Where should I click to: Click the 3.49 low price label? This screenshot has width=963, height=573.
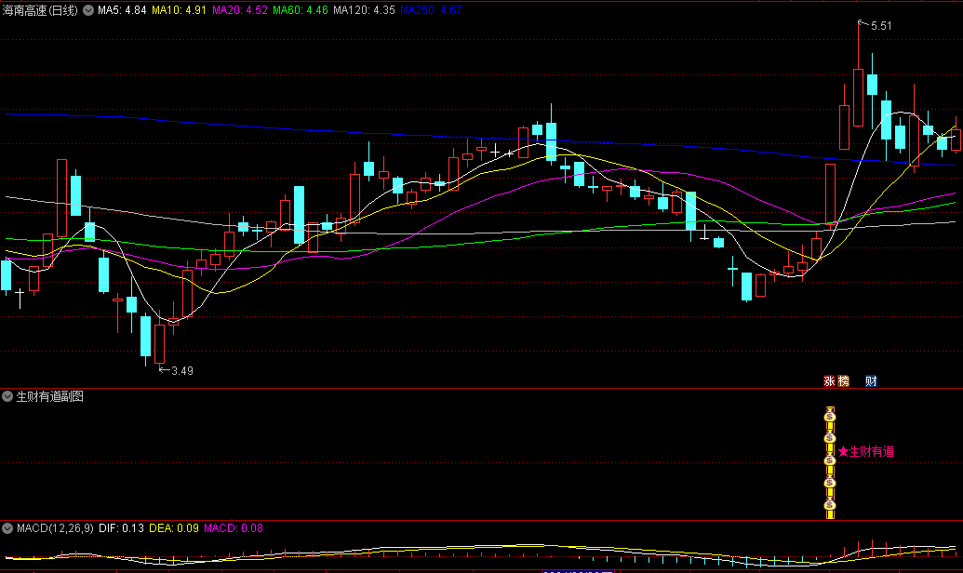click(x=182, y=371)
